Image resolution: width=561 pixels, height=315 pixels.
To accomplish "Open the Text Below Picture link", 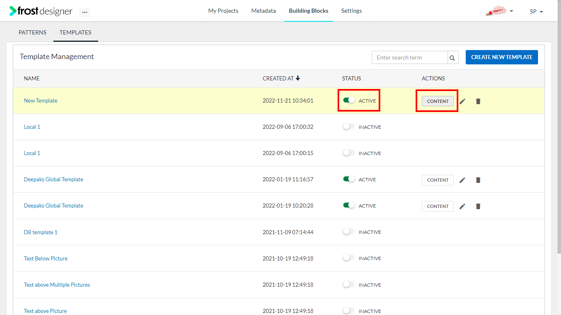I will 46,258.
